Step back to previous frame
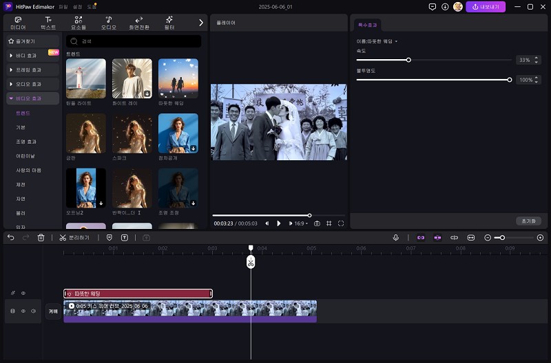The image size is (551, 363). coord(267,223)
